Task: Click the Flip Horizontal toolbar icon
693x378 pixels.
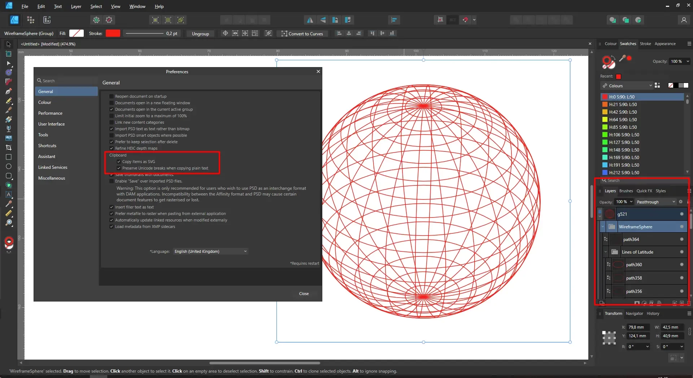Action: [310, 20]
